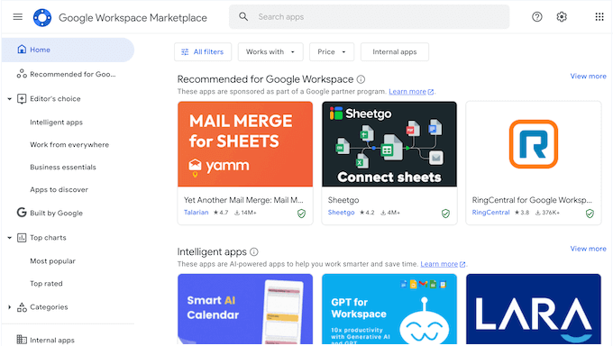Click the verified shield on Yet Another Mail Merge card
Viewport: 613px width, 346px height.
click(x=301, y=213)
